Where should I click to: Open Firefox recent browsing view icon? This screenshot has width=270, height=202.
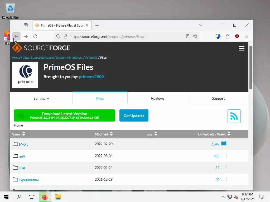pos(26,26)
